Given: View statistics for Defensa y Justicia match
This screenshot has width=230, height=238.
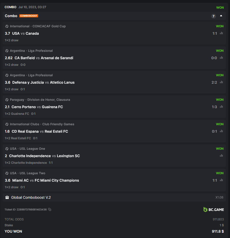Looking at the screenshot, I should pyautogui.click(x=221, y=82).
